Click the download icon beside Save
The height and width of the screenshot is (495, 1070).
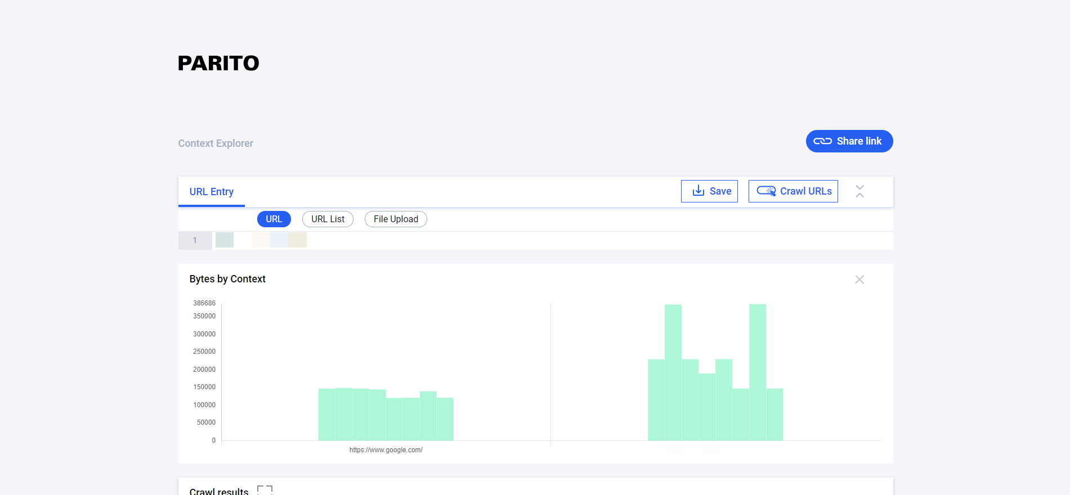tap(698, 191)
